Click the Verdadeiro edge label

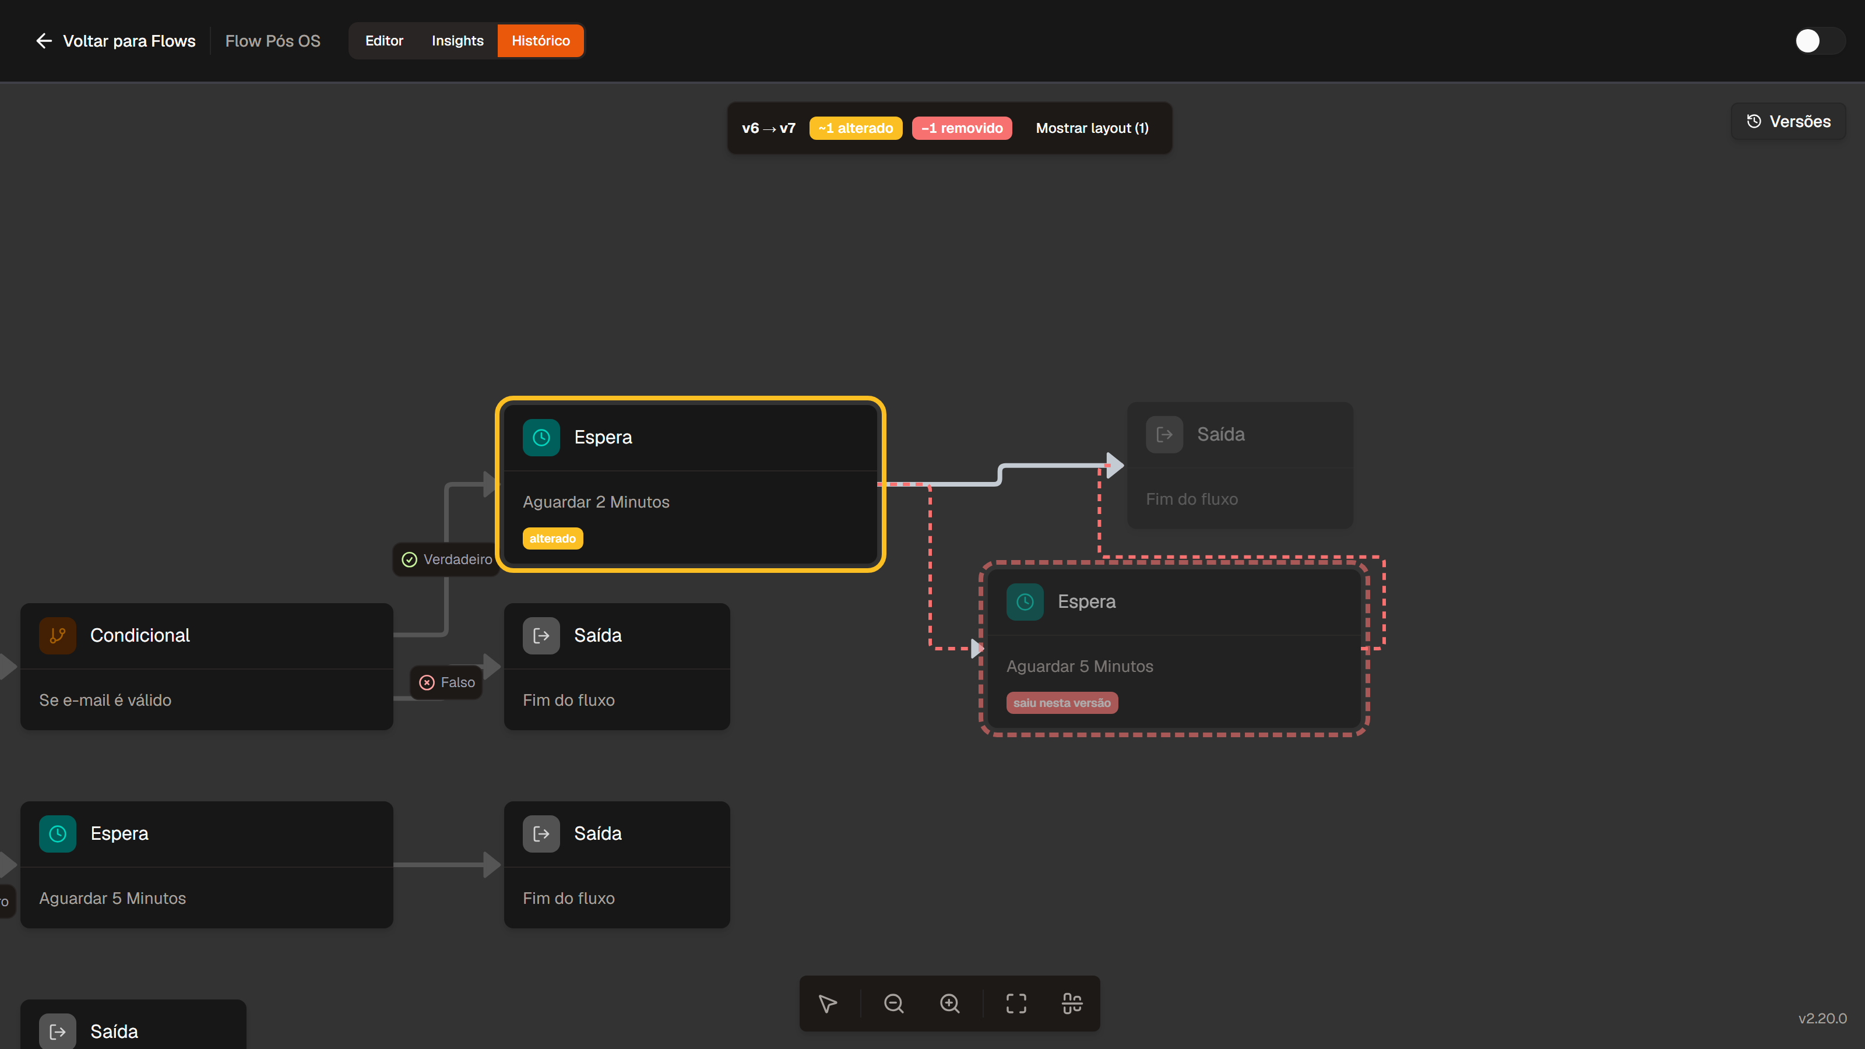point(446,559)
